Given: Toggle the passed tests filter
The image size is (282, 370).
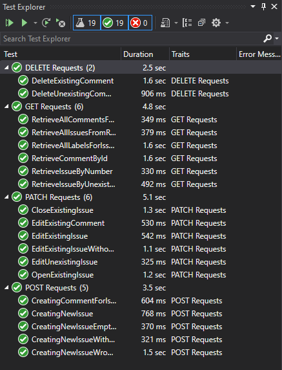Looking at the screenshot, I should point(114,23).
